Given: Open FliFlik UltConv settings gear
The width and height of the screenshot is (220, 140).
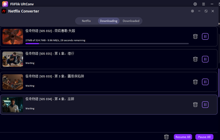Looking at the screenshot, I should click(195, 4).
